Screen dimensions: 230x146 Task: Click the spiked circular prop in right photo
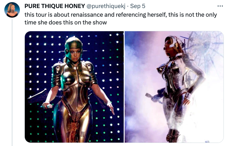[205, 47]
